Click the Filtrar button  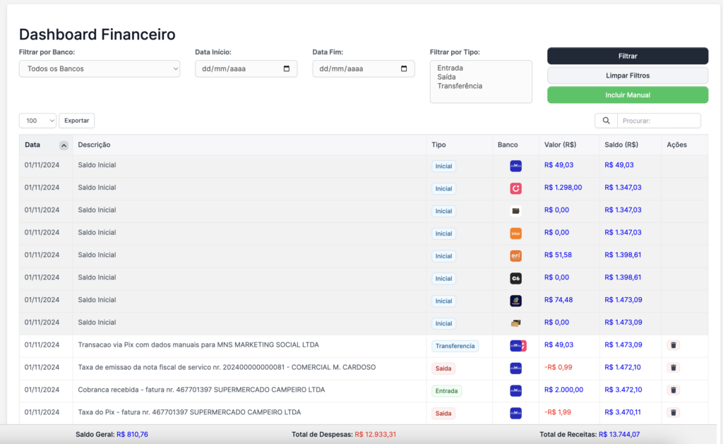pos(627,56)
